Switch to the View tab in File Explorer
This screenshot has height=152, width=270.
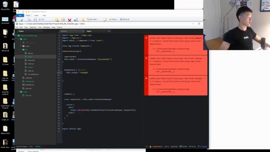click(x=44, y=15)
